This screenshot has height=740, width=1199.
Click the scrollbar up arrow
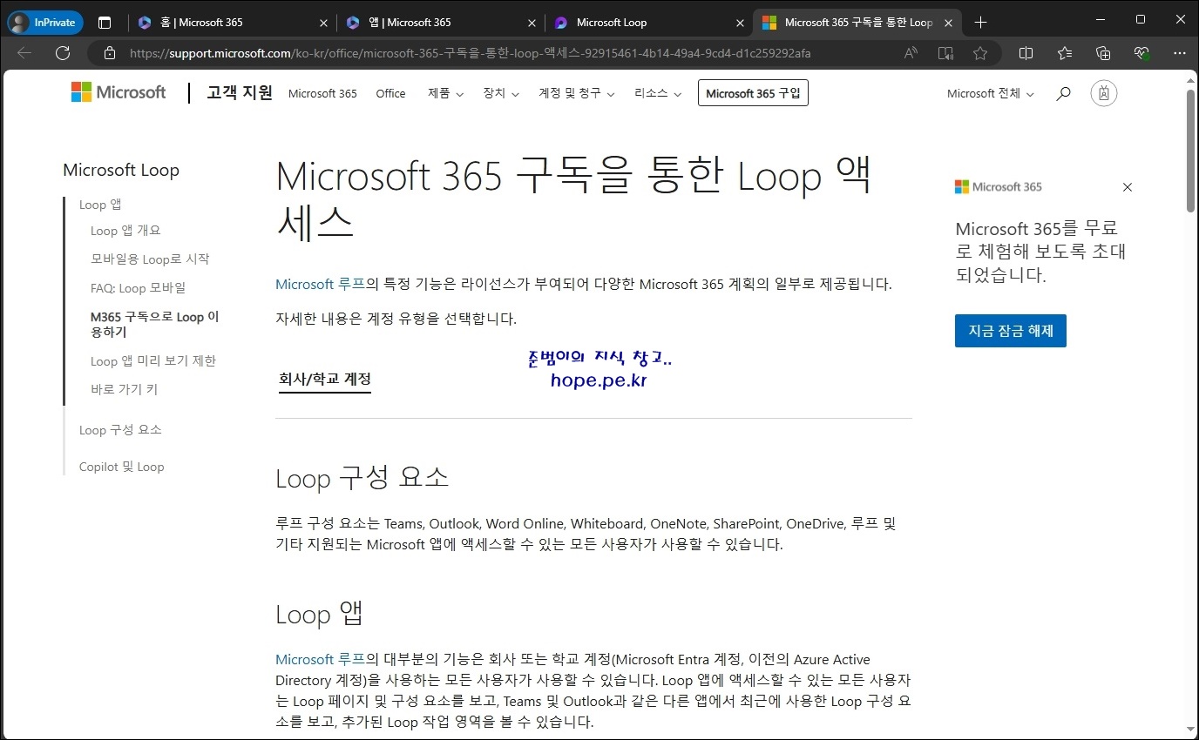1191,80
